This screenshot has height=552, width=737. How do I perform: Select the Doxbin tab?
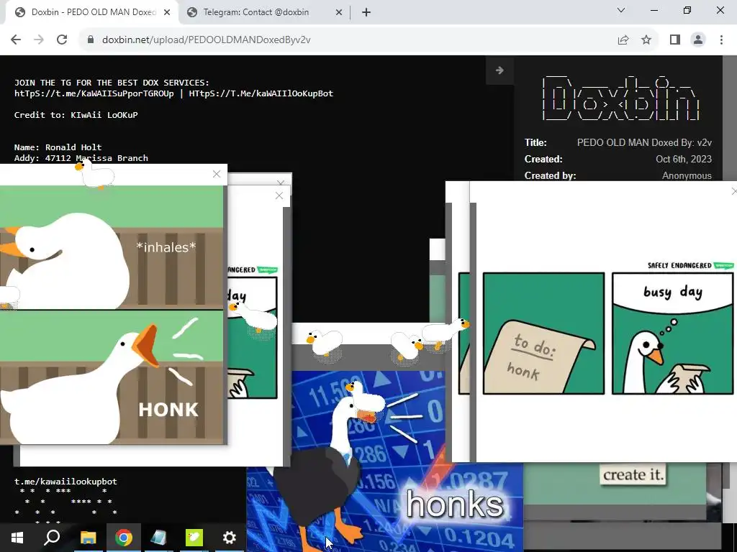coord(92,12)
